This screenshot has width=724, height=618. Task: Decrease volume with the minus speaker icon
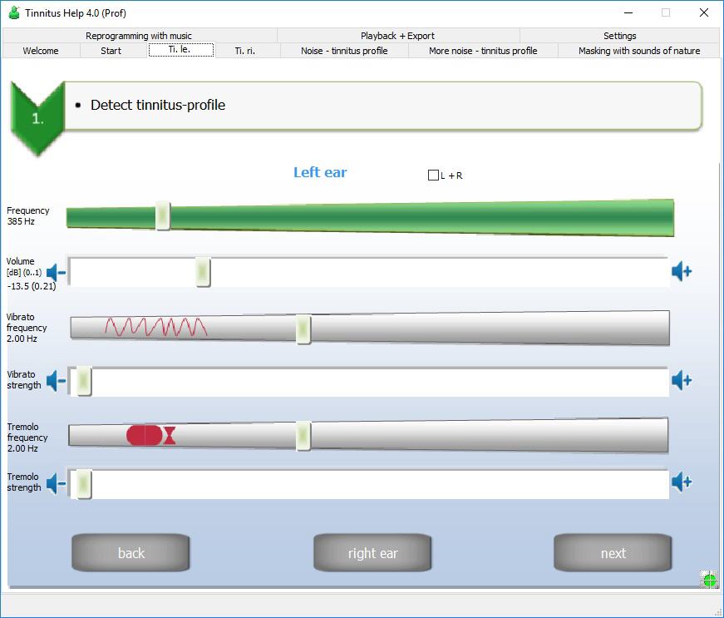pos(56,273)
